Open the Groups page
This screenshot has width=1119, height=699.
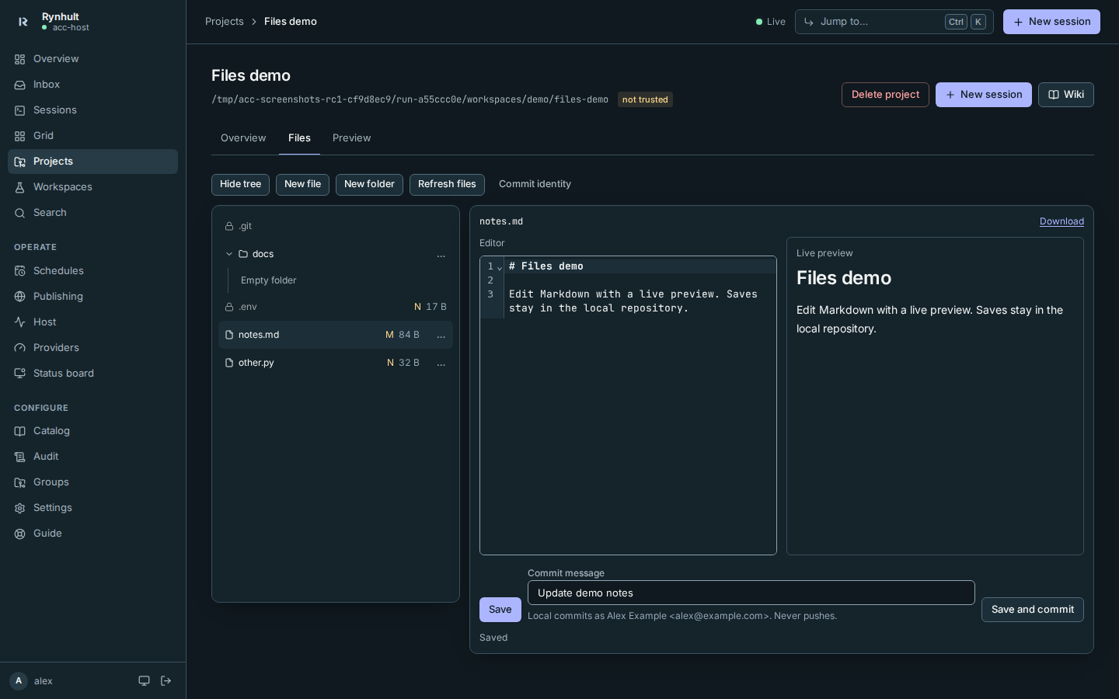pyautogui.click(x=92, y=482)
